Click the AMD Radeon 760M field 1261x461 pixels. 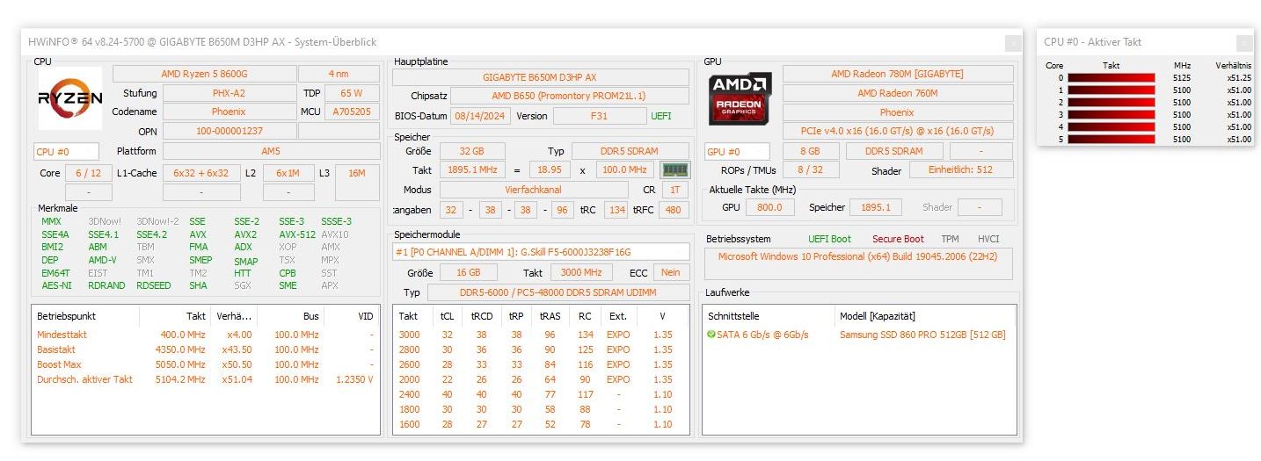(898, 93)
